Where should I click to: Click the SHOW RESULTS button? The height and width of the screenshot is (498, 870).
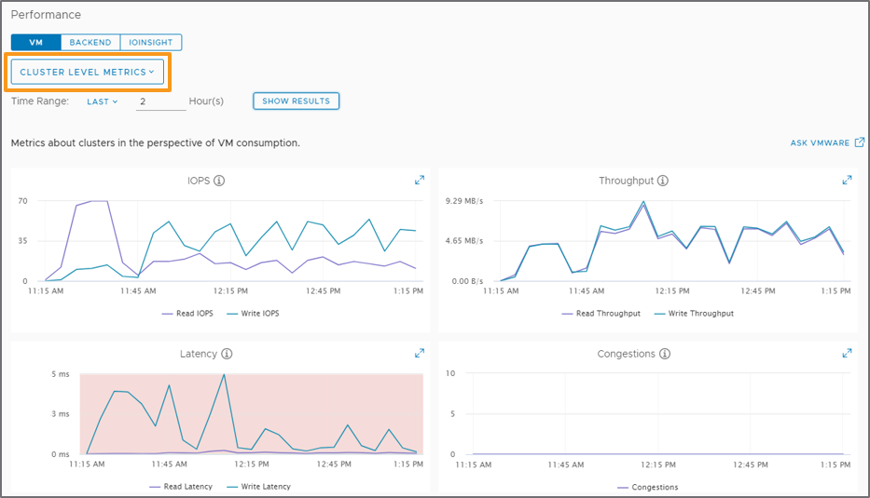coord(296,101)
